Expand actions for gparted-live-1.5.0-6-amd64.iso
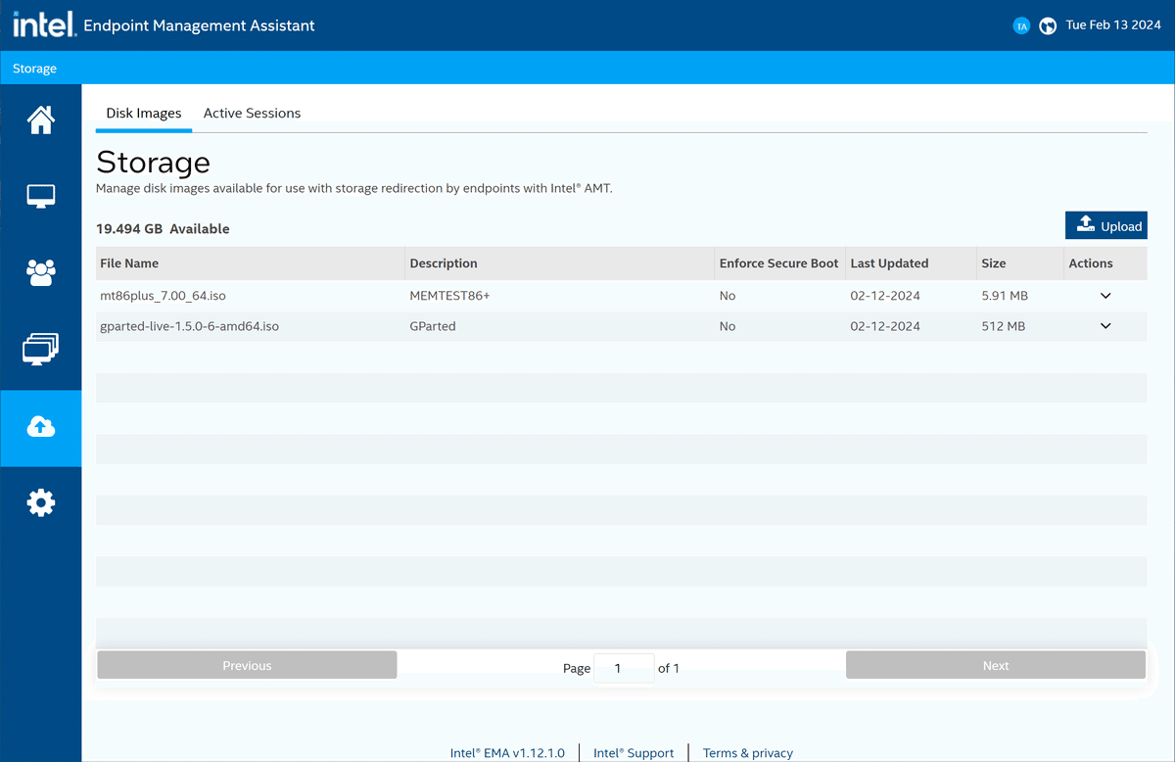1175x762 pixels. click(1105, 326)
